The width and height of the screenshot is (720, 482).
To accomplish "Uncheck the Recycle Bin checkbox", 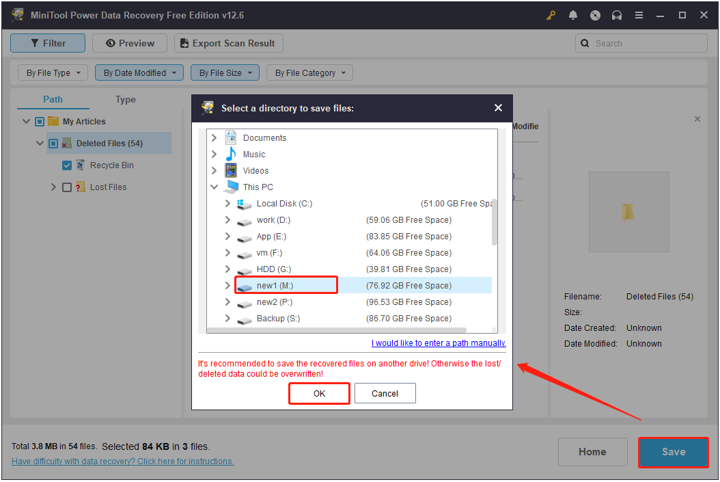I will point(66,165).
